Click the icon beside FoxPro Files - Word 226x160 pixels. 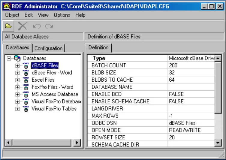26,87
